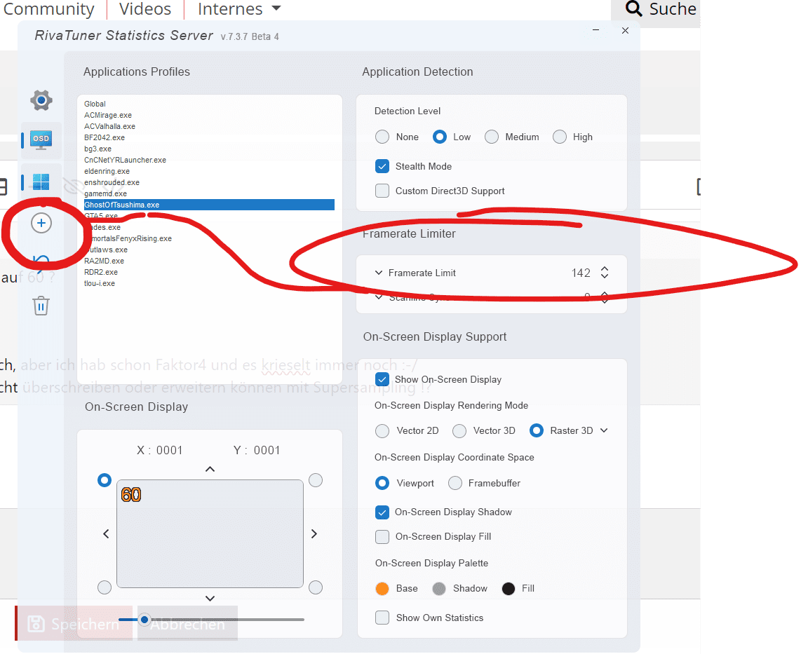The height and width of the screenshot is (654, 801).
Task: Select Raster 3D rendering mode
Action: [537, 431]
